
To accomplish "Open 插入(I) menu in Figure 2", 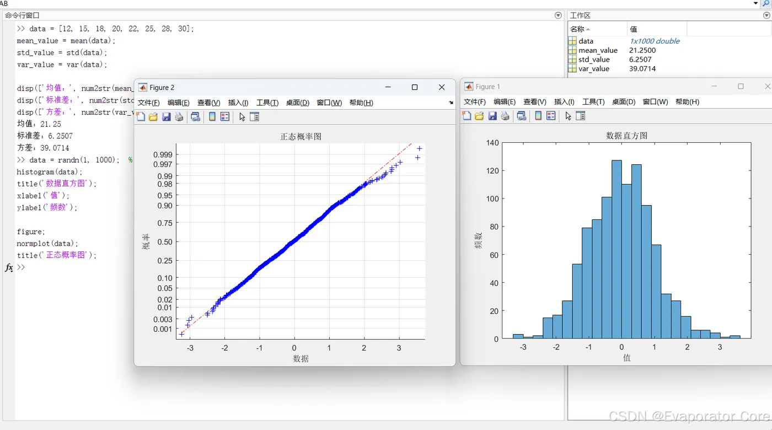I will tap(238, 103).
